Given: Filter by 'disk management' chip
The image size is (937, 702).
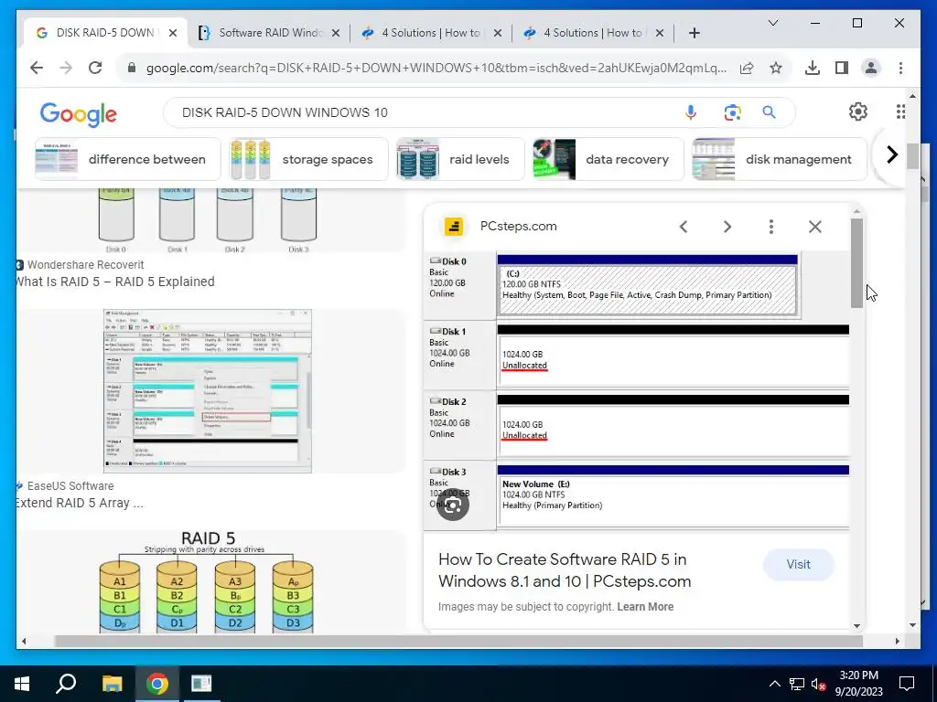Looking at the screenshot, I should tap(780, 159).
